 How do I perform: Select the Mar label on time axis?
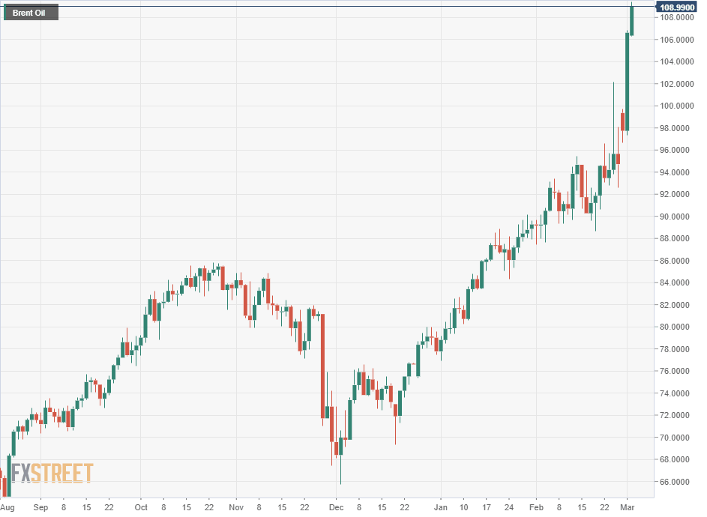pyautogui.click(x=628, y=507)
